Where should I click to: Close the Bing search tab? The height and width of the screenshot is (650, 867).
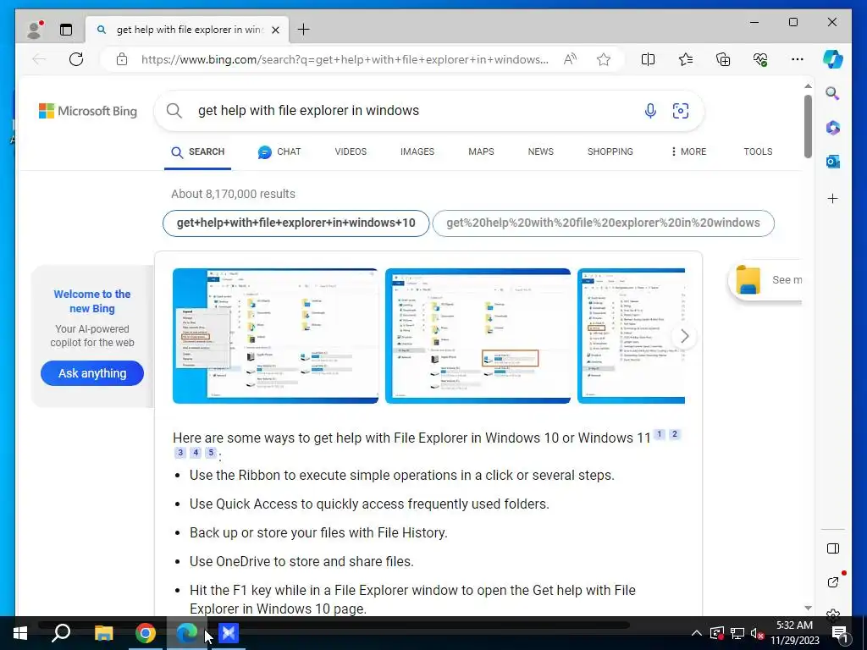pyautogui.click(x=275, y=30)
